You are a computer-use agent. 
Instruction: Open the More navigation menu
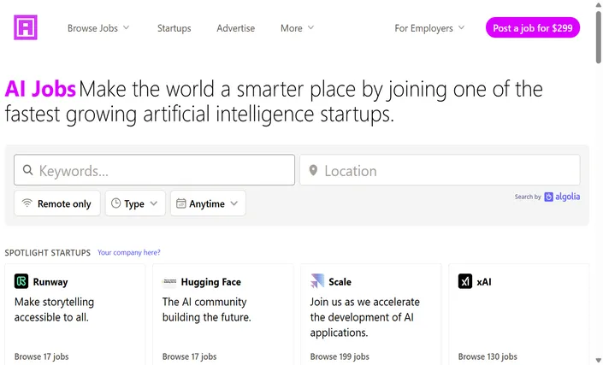[298, 28]
